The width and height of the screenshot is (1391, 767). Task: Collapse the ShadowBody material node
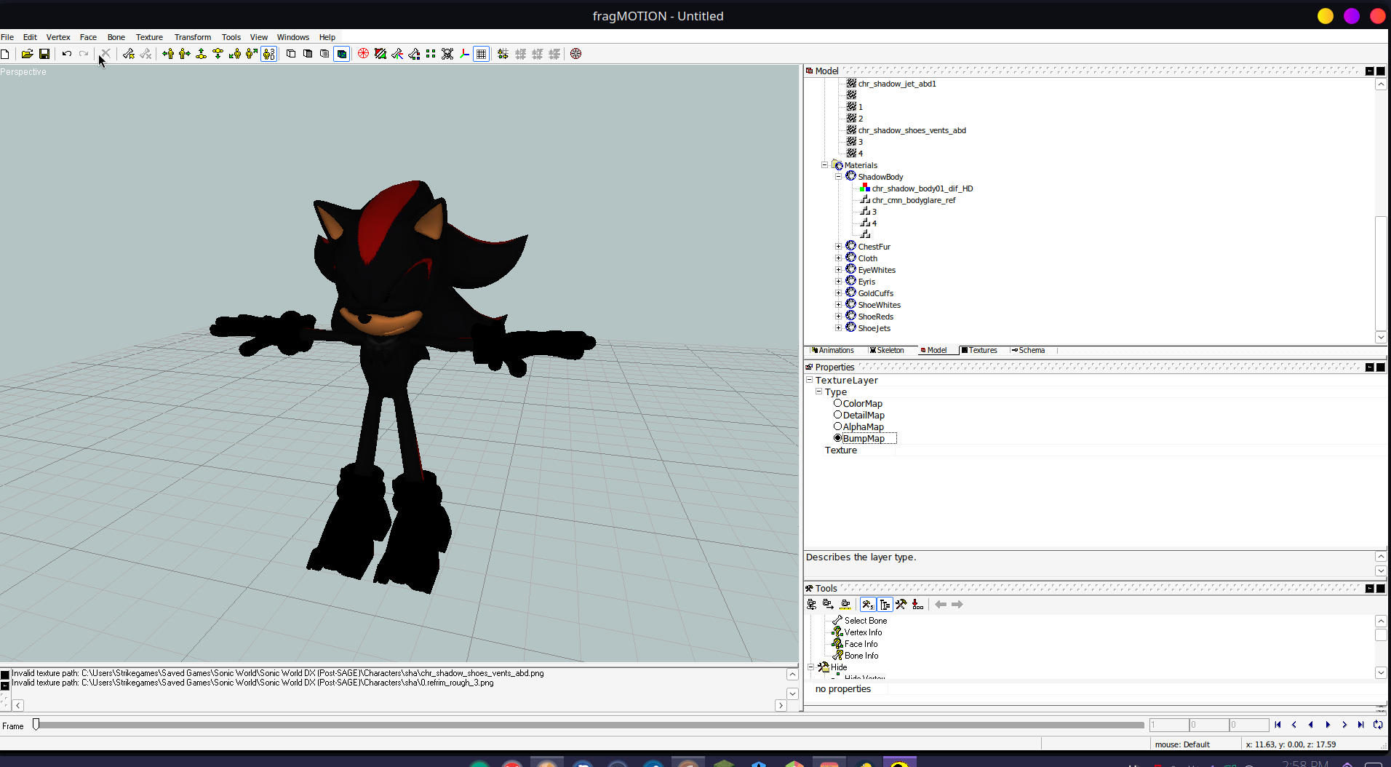pyautogui.click(x=838, y=177)
